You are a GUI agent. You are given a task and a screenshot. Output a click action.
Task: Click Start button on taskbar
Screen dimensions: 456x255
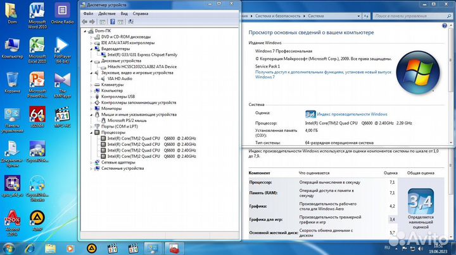tap(9, 249)
